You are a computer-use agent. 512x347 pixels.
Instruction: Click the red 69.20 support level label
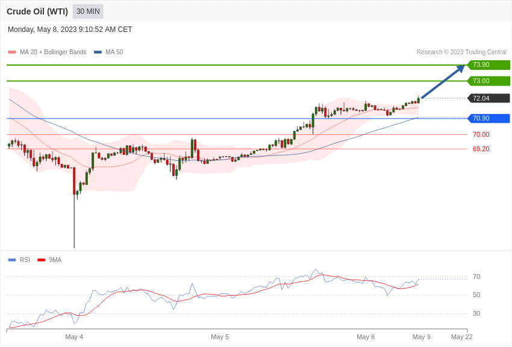click(x=481, y=149)
